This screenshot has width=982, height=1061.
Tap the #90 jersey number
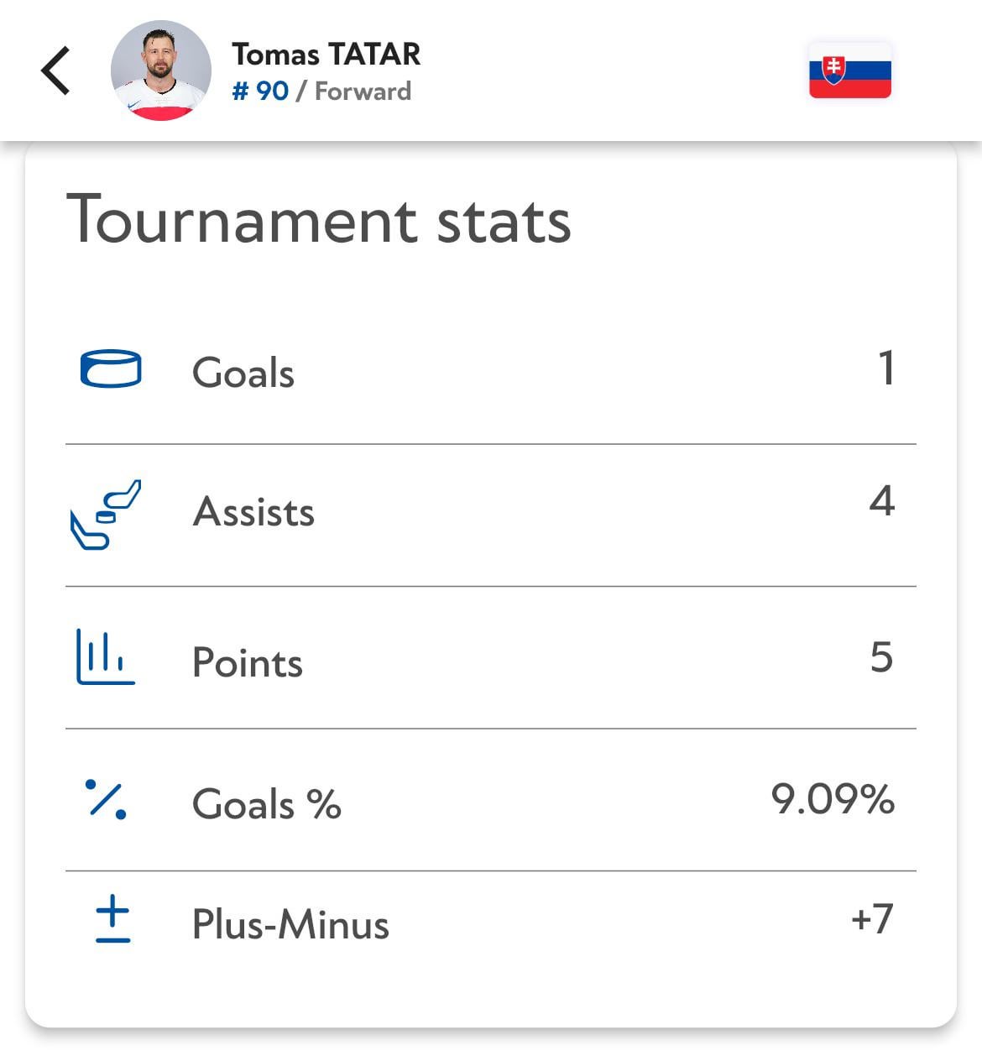coord(260,91)
